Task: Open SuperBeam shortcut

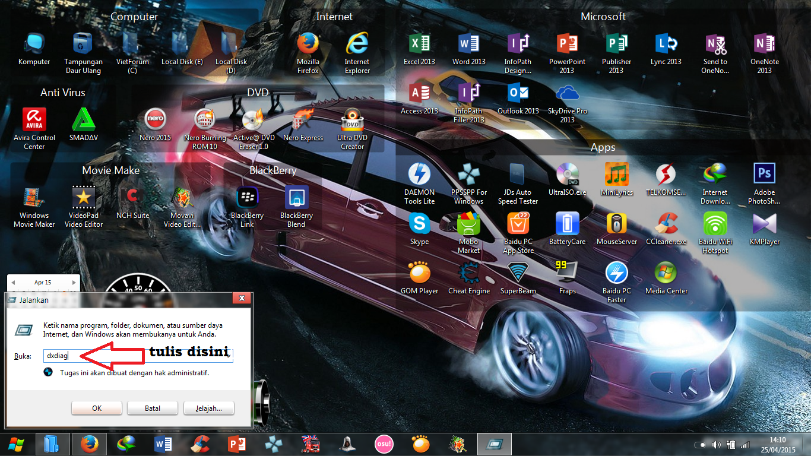Action: coord(518,278)
